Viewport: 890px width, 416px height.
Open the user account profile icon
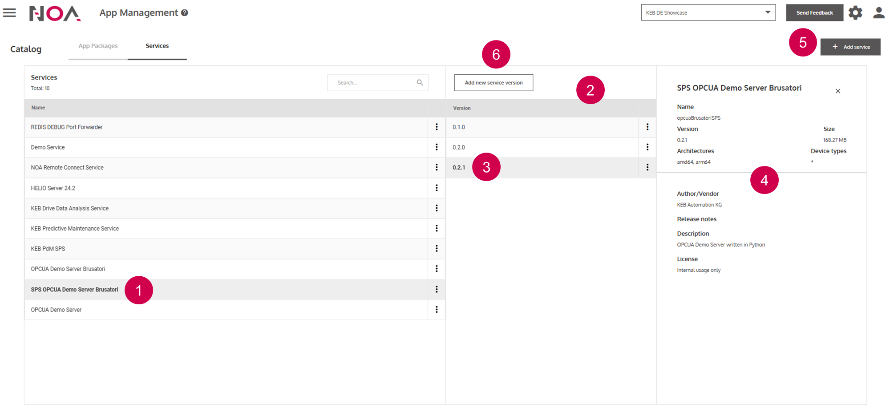878,13
